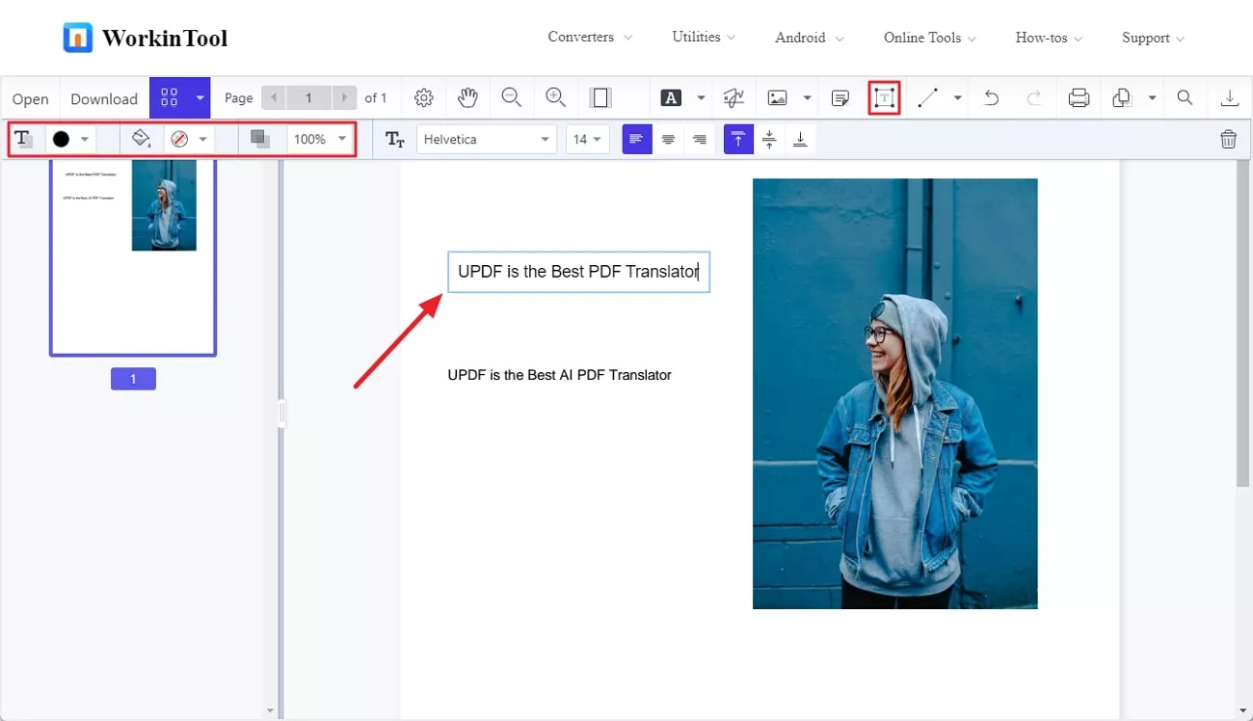Center align the text
Viewport: 1253px width, 721px height.
[x=668, y=140]
